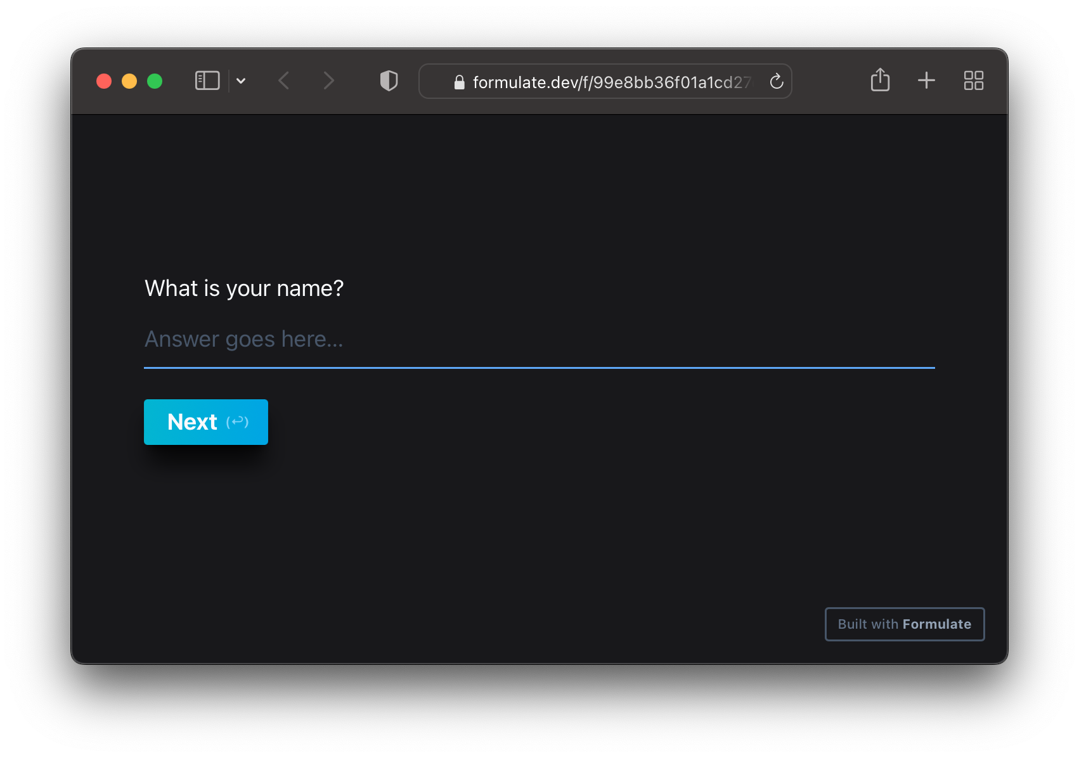Go forward to the next page
Screen dimensions: 1079x758
click(328, 81)
